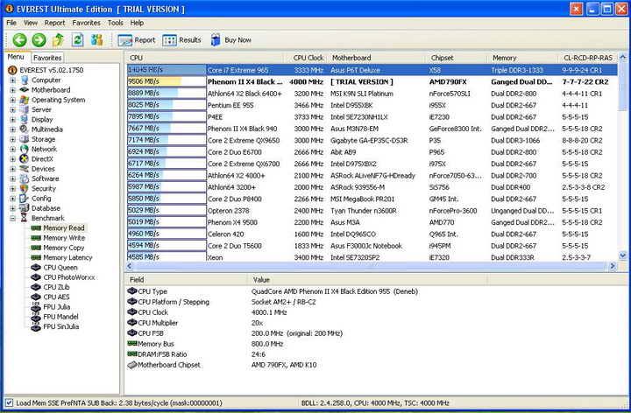This screenshot has width=631, height=413.
Task: Go up one level with Up arrow icon
Action: (59, 39)
